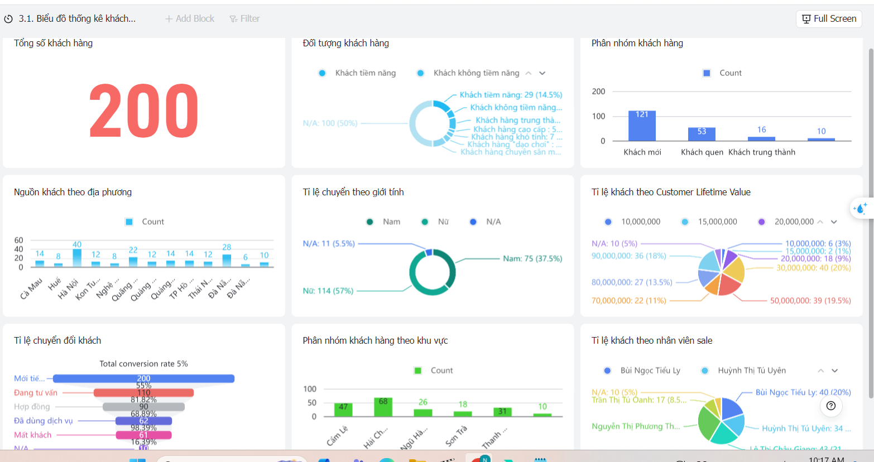The width and height of the screenshot is (874, 462).
Task: Click label '70,000,000: 22 (11%)'
Action: 629,301
